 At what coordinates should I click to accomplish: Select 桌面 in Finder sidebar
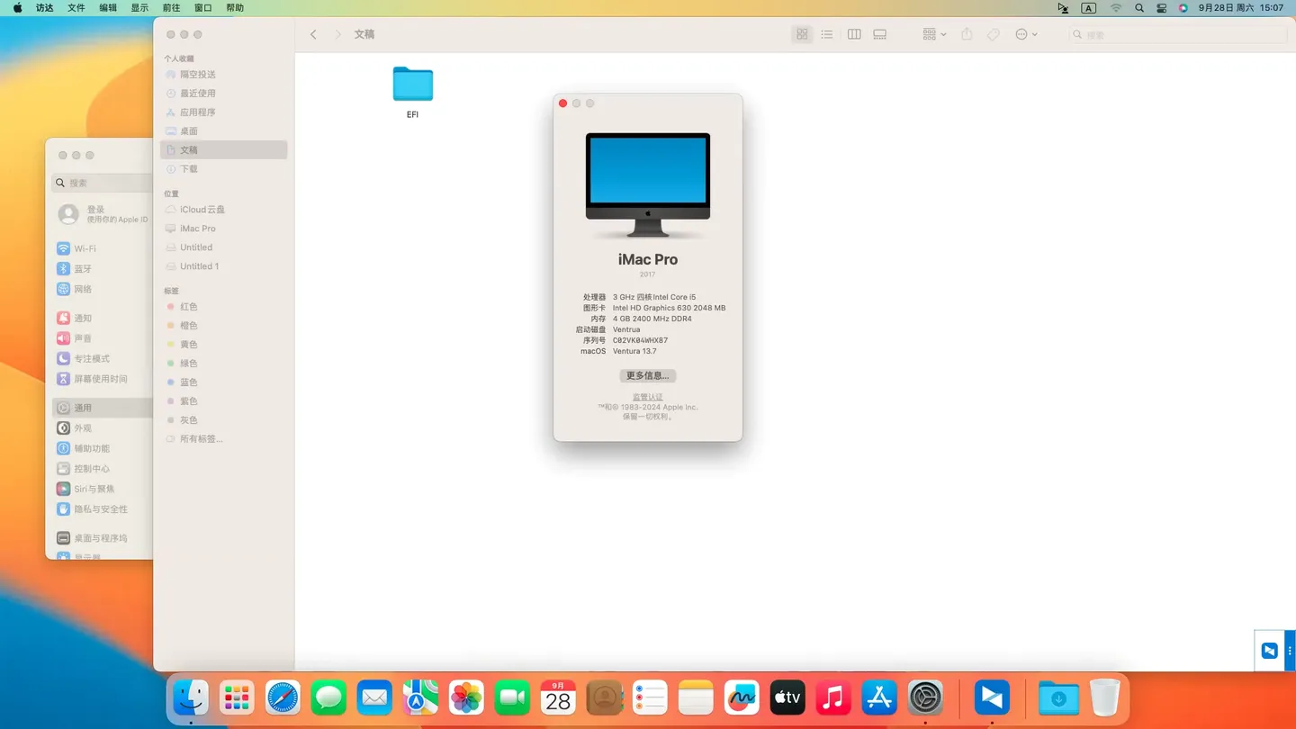pyautogui.click(x=224, y=131)
